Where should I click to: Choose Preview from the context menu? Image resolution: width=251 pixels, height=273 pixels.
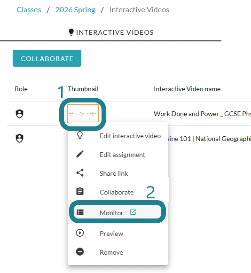click(118, 234)
